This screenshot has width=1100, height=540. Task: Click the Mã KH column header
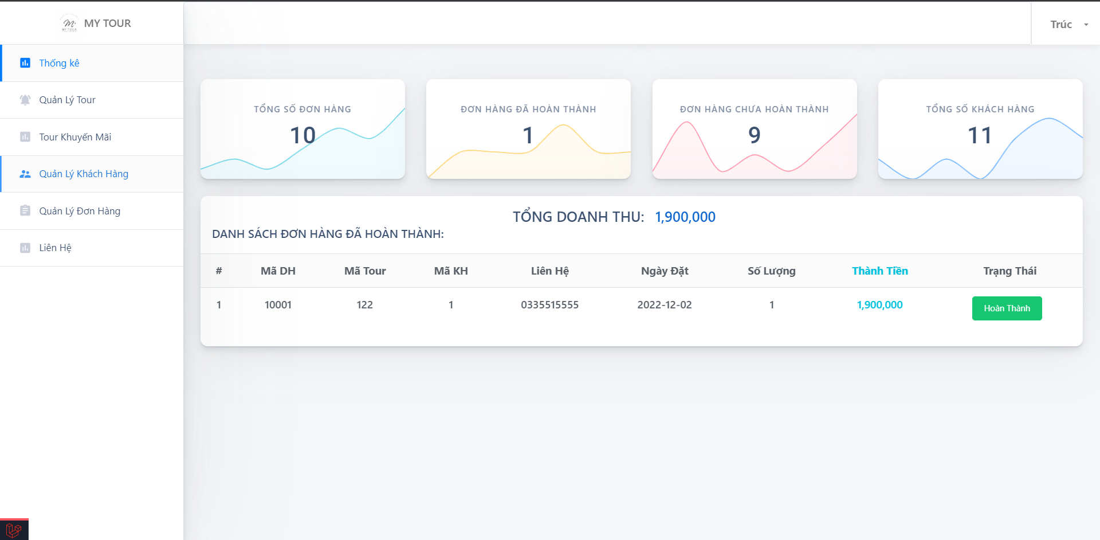point(451,271)
